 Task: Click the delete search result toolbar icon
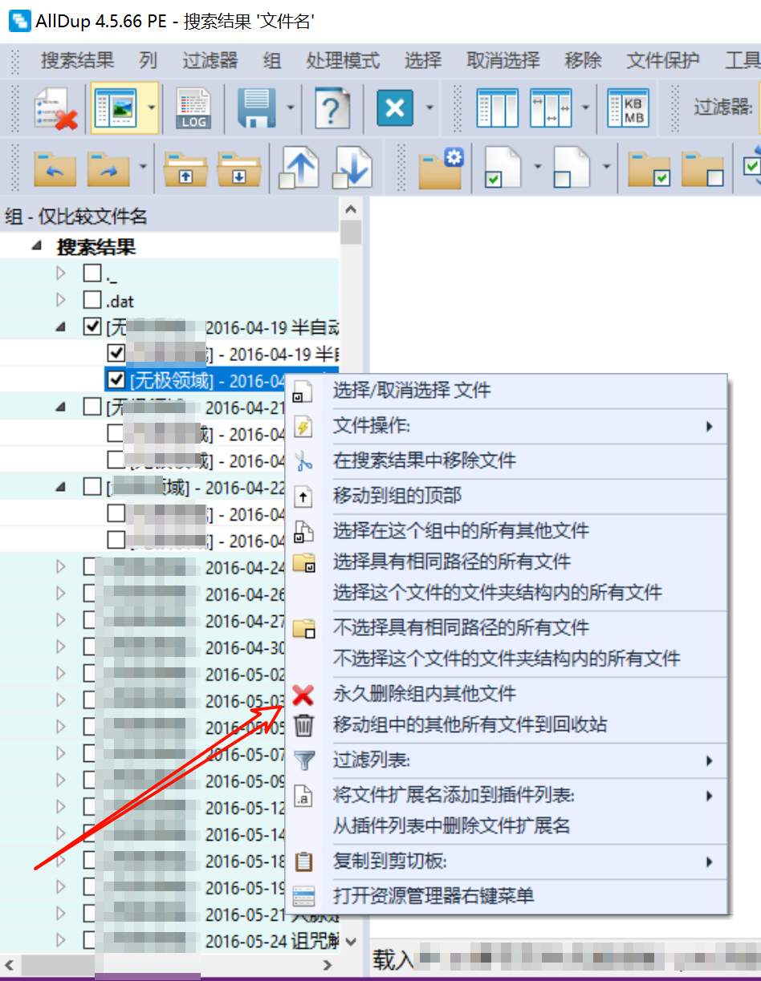55,107
